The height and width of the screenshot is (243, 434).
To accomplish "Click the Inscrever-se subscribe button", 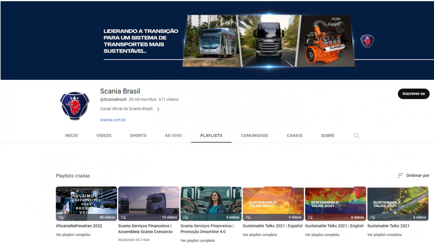I will [413, 94].
